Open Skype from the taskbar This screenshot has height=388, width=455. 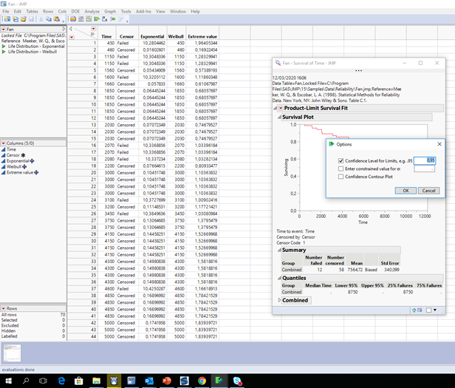pyautogui.click(x=237, y=381)
